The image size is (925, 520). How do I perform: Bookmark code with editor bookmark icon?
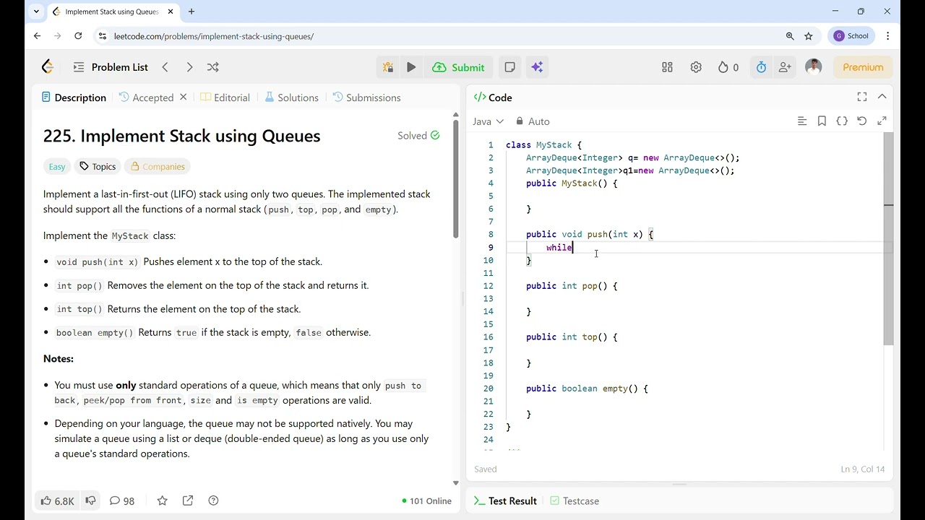coord(822,121)
